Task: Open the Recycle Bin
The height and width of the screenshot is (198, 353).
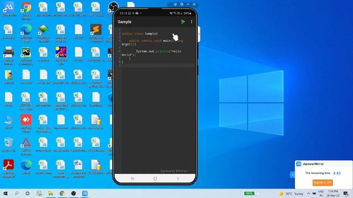Action: click(x=9, y=145)
